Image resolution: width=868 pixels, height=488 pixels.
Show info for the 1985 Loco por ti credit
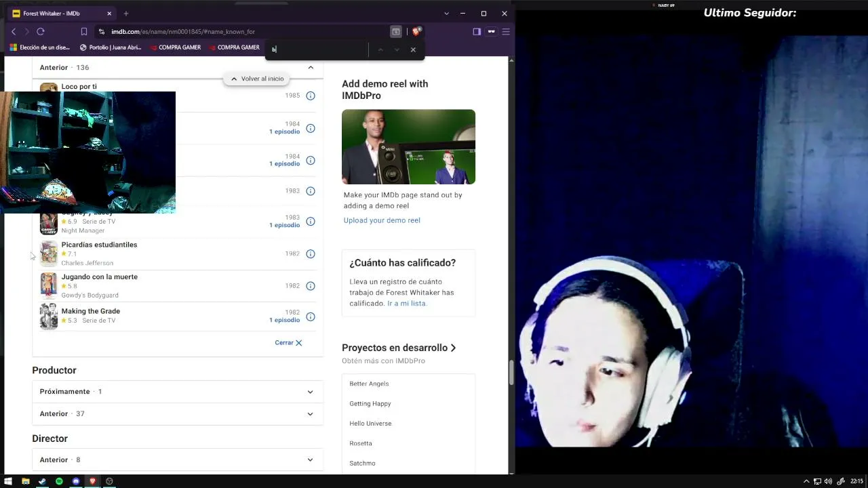(x=311, y=96)
